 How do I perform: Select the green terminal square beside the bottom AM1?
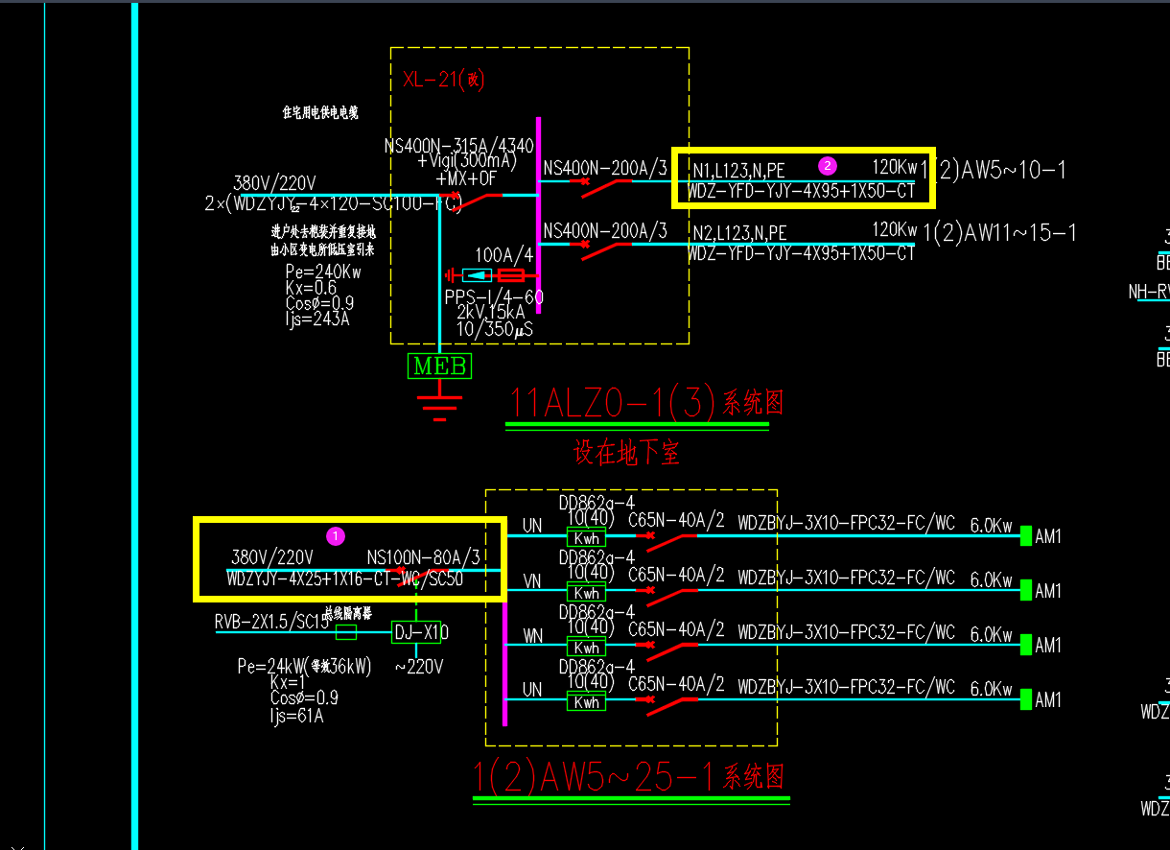tap(1025, 699)
